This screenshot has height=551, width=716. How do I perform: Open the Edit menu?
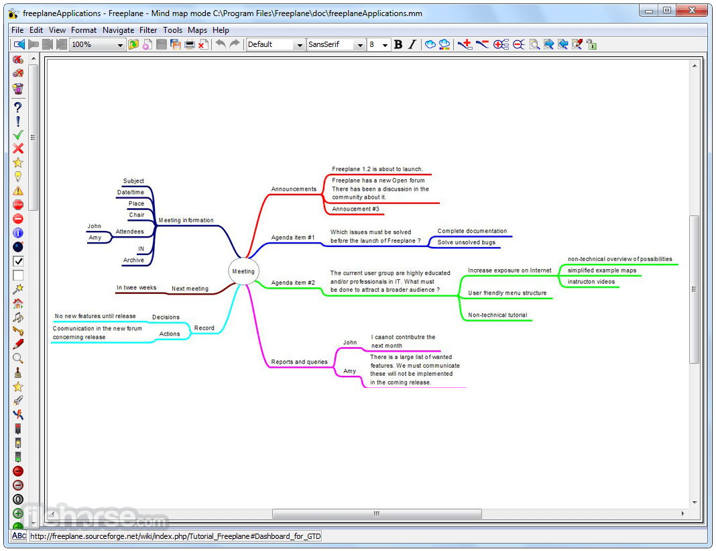click(36, 30)
